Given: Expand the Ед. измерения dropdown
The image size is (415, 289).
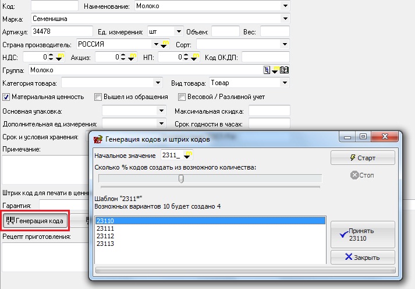Looking at the screenshot, I should click(x=179, y=31).
